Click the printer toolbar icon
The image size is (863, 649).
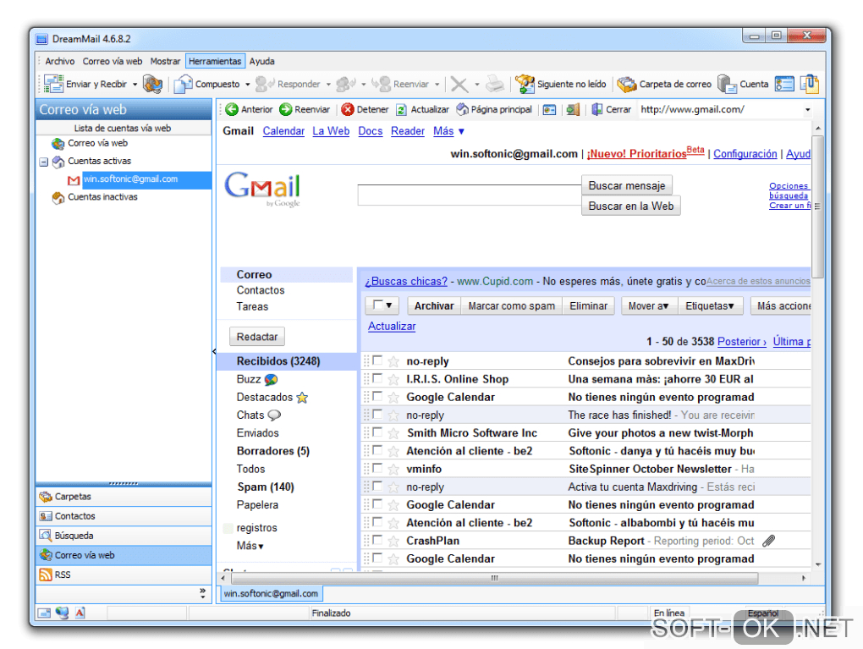tap(495, 84)
